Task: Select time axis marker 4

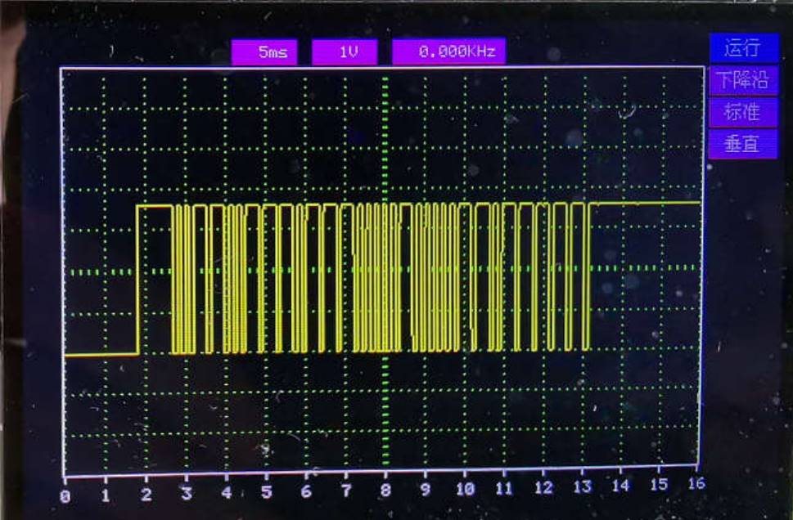Action: tap(226, 493)
